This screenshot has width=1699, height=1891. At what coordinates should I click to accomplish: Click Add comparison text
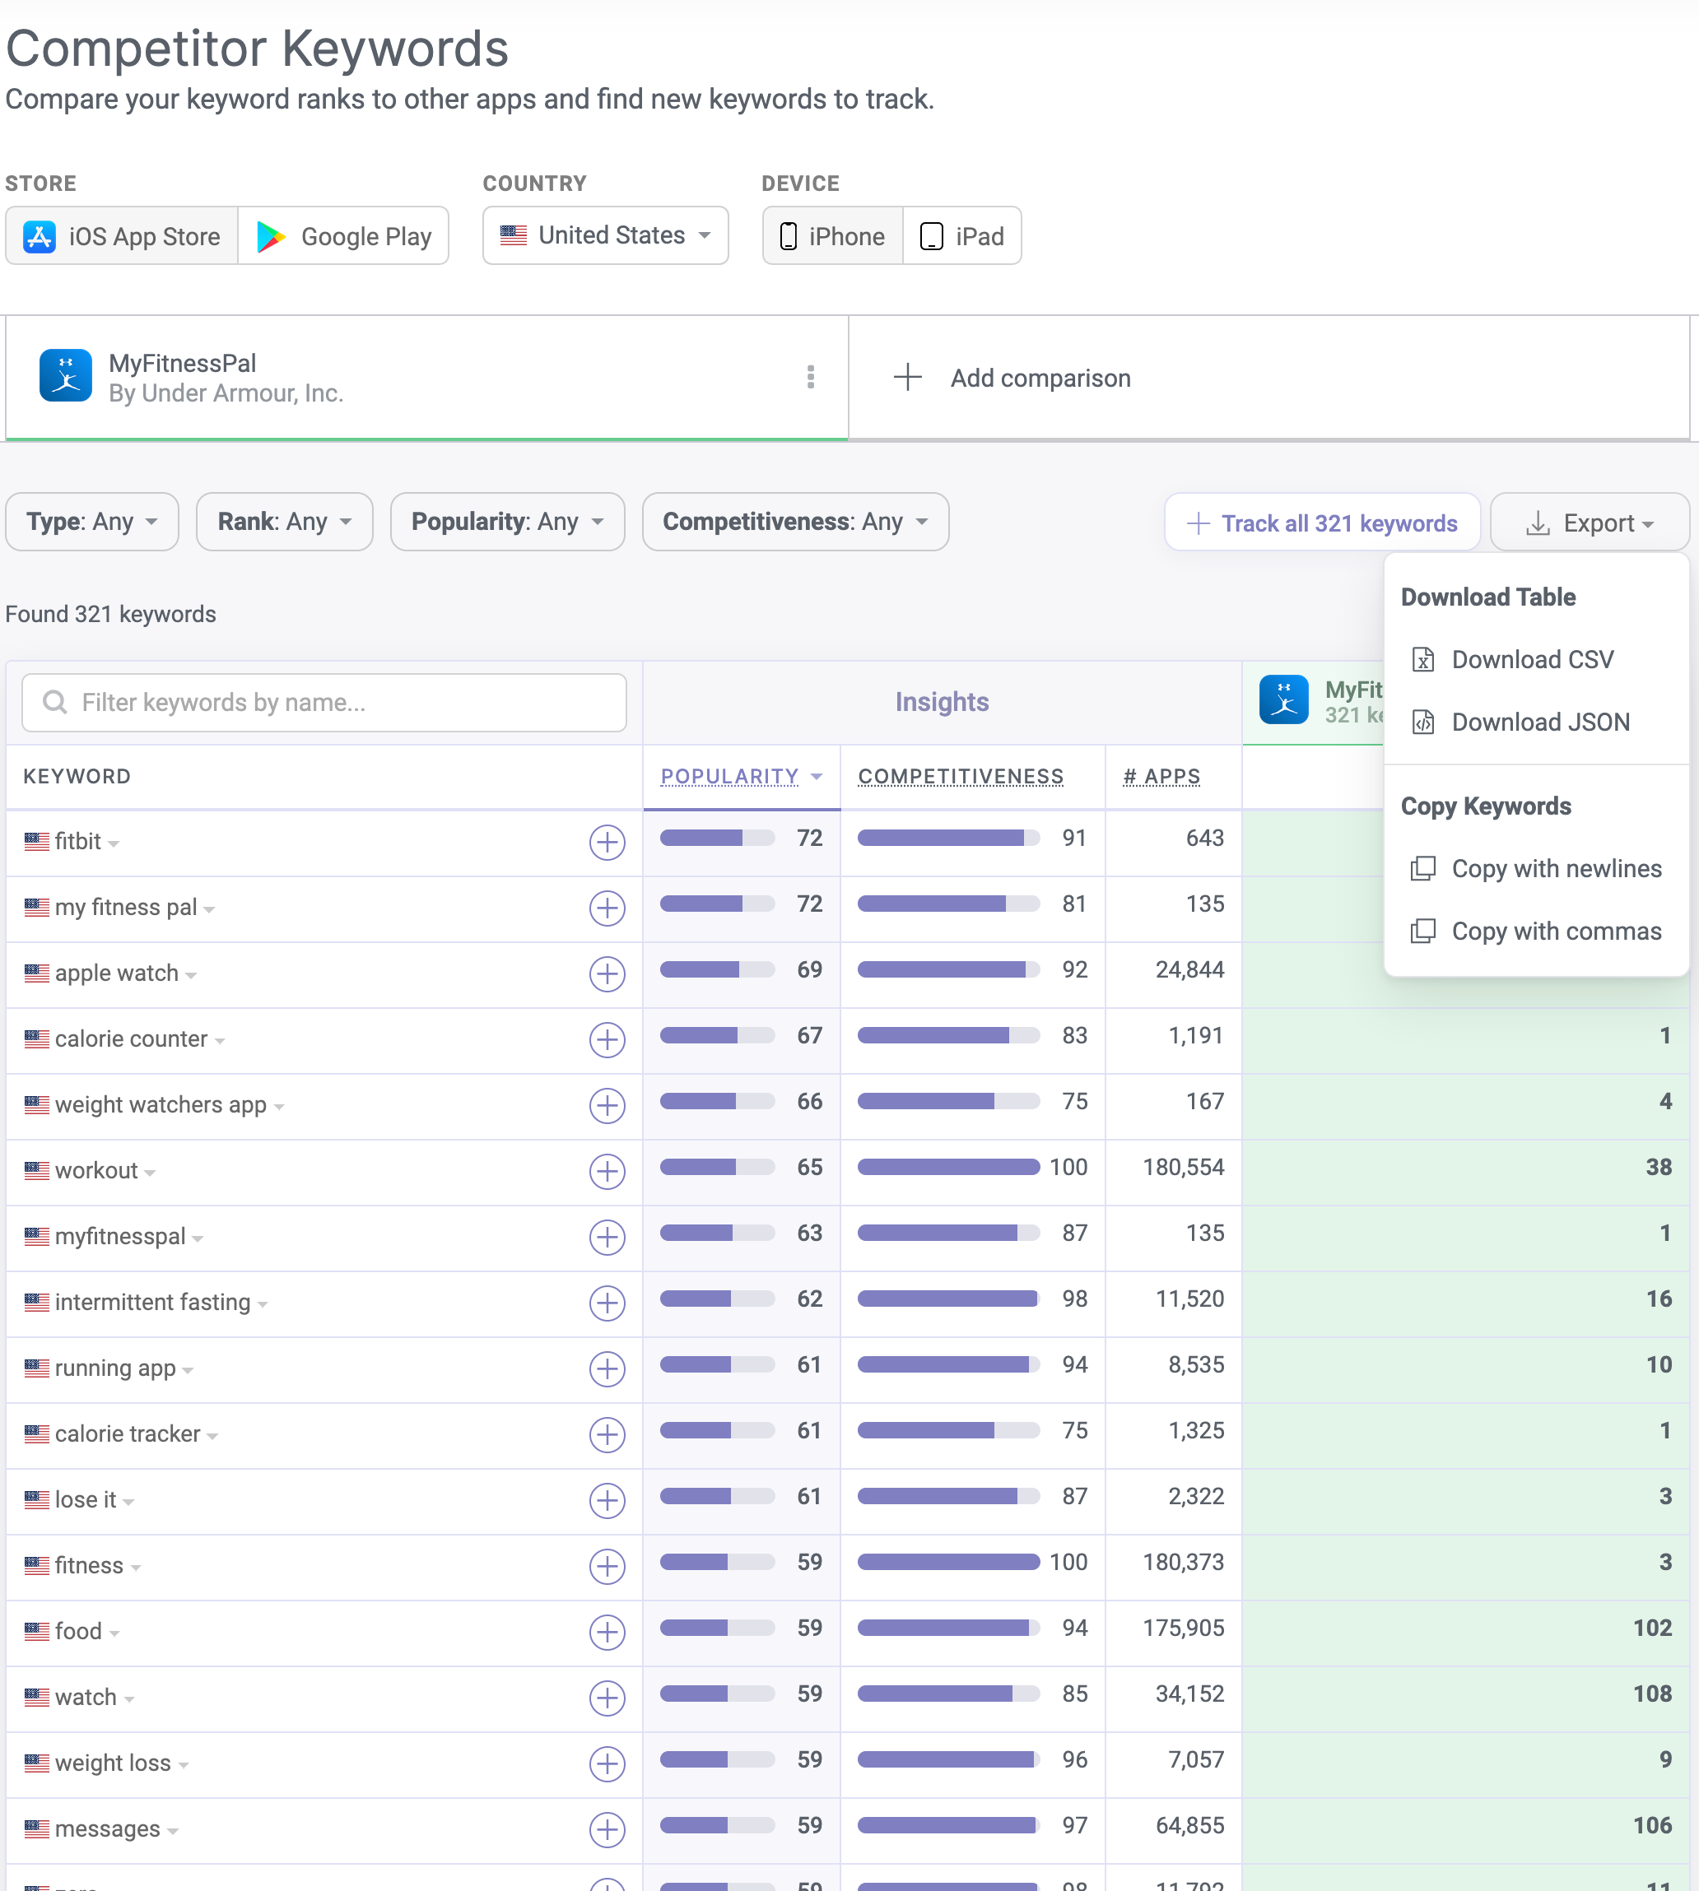[x=1040, y=377]
